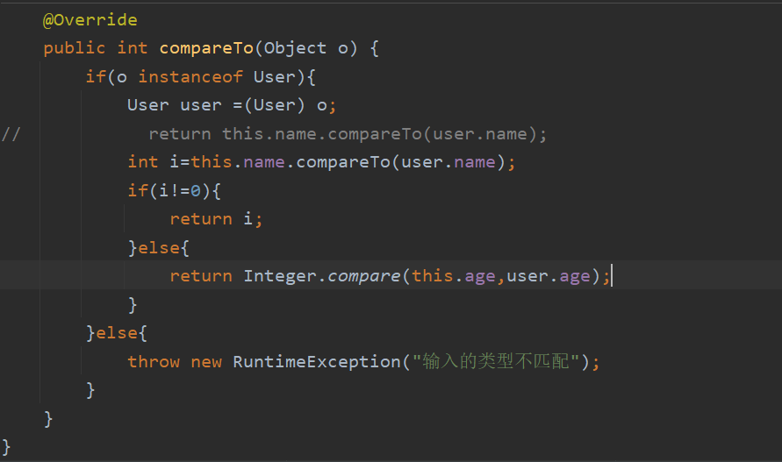Click Integer.compare call in the return statement

click(322, 276)
